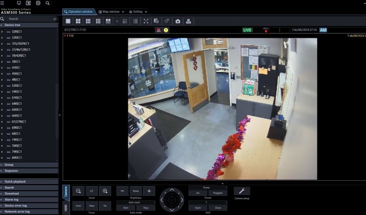Increase brightness with the plus button
The image size is (366, 215).
coord(149,191)
